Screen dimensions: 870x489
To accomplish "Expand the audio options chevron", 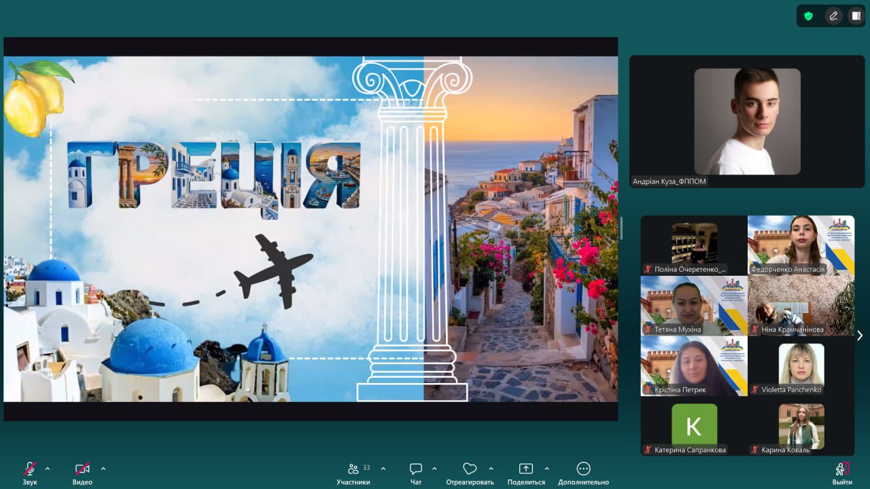I will 48,469.
